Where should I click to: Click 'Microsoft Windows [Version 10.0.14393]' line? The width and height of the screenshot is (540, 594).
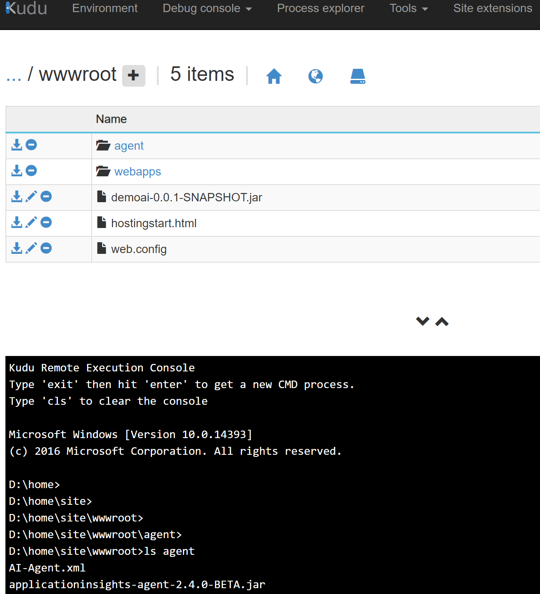point(130,435)
